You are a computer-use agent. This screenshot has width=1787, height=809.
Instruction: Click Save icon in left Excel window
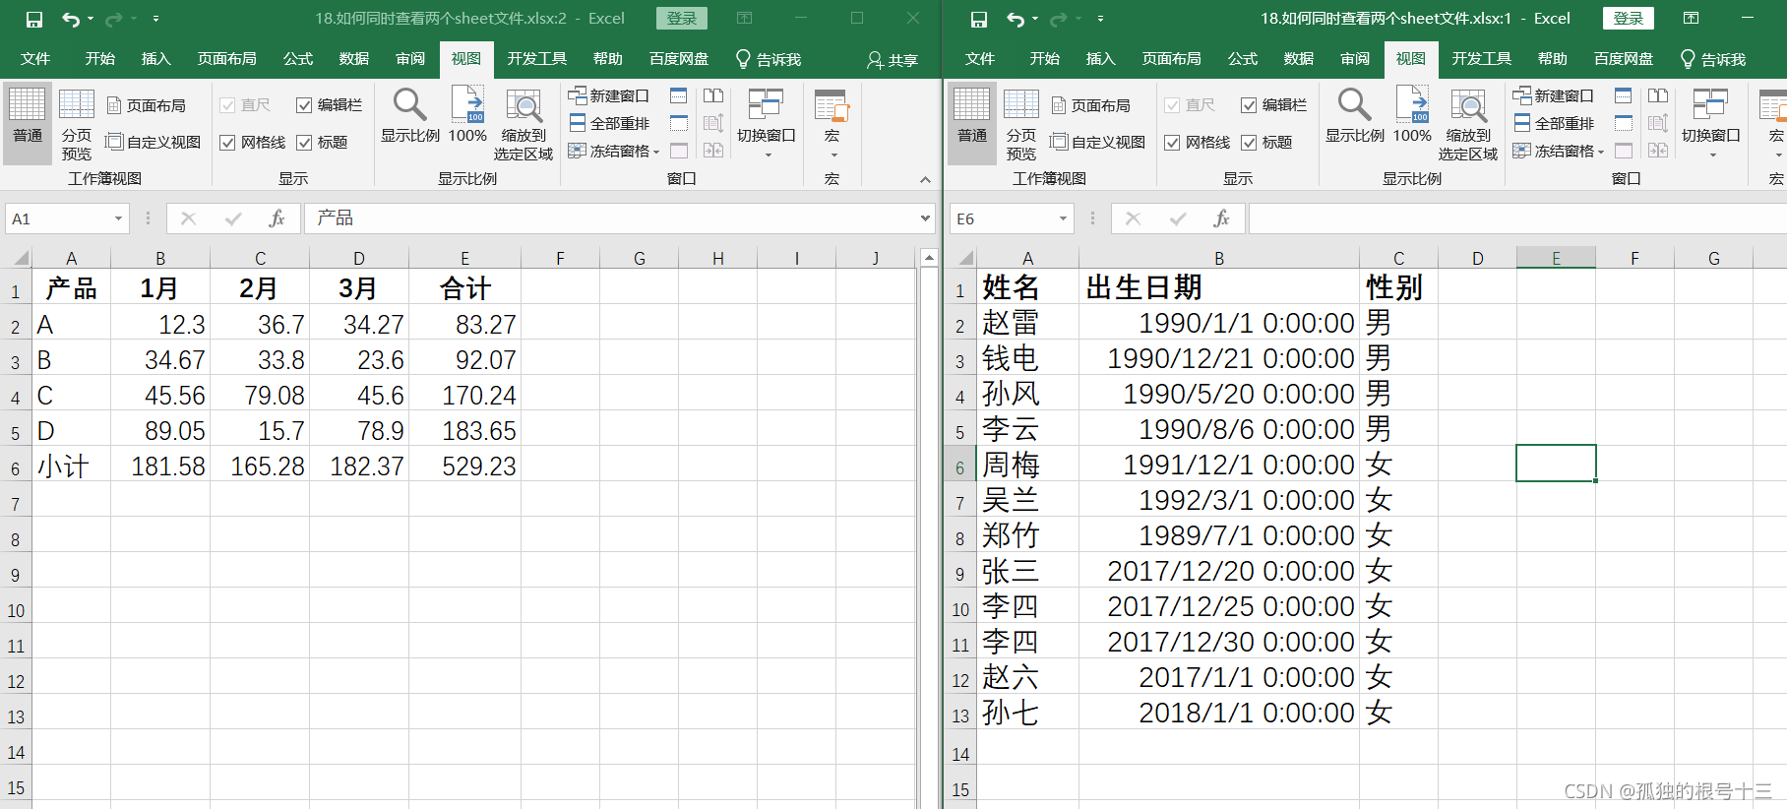click(34, 19)
